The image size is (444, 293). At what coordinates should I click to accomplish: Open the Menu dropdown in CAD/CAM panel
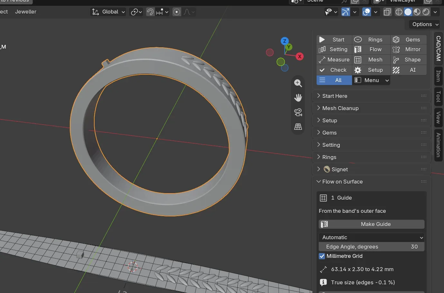coord(371,80)
